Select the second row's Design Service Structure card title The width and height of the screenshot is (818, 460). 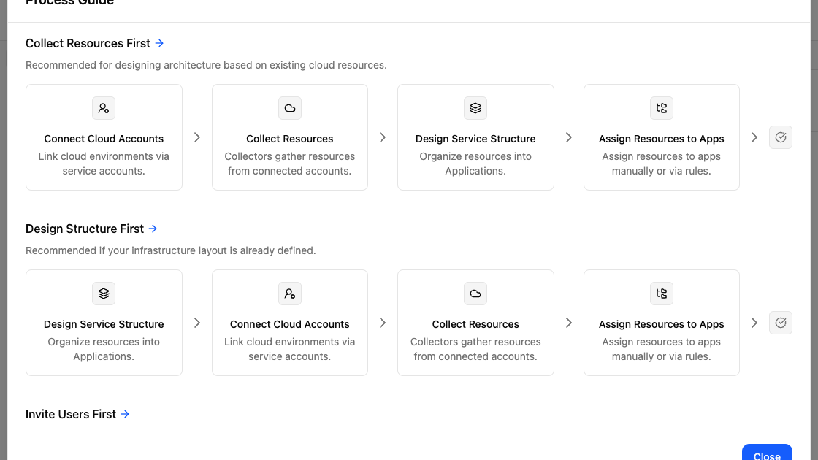104,324
